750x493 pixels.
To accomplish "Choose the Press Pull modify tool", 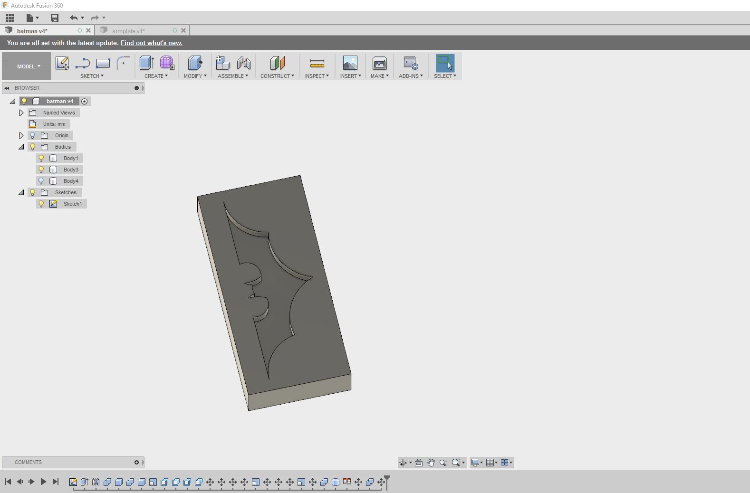I will [x=195, y=63].
